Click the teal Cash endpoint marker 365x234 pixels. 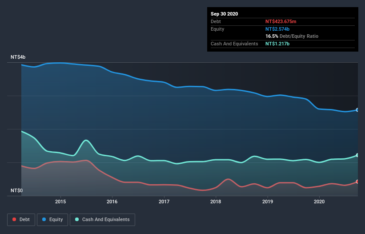click(x=357, y=155)
